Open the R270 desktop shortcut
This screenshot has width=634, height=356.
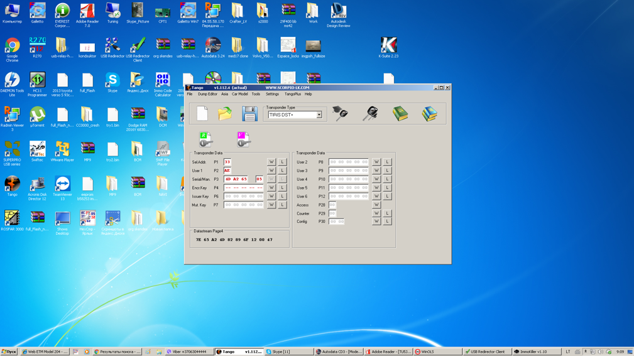coord(37,48)
